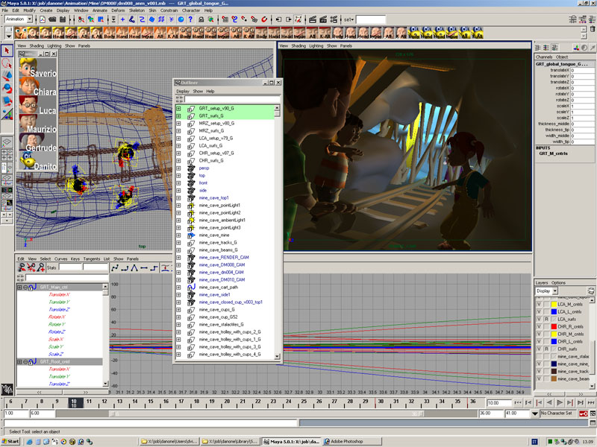The image size is (597, 447).
Task: Expand MRZ_setup_v80_G in the Outliner
Action: point(178,124)
